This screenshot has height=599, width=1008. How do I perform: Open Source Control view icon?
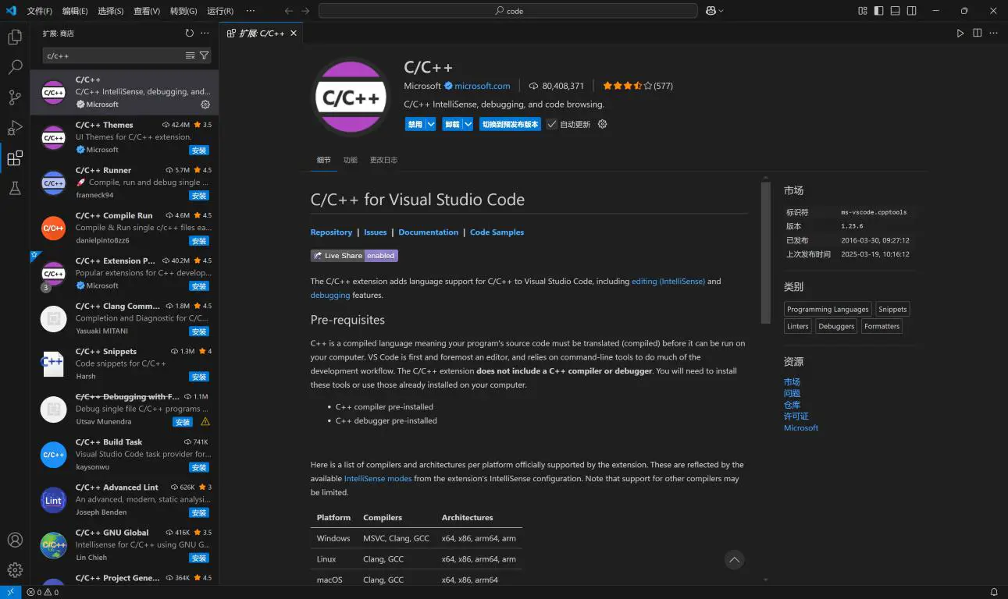point(15,97)
